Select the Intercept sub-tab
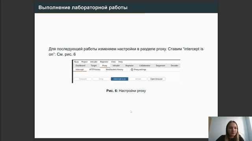Image resolution: width=252 pixels, height=141 pixels. (80, 70)
